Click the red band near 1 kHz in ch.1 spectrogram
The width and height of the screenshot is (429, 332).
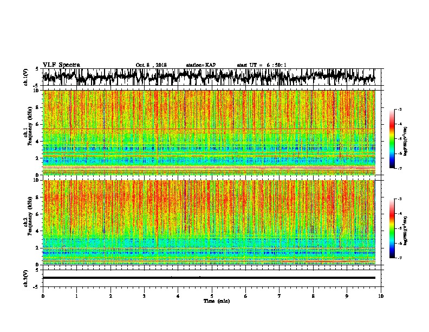tap(209, 167)
